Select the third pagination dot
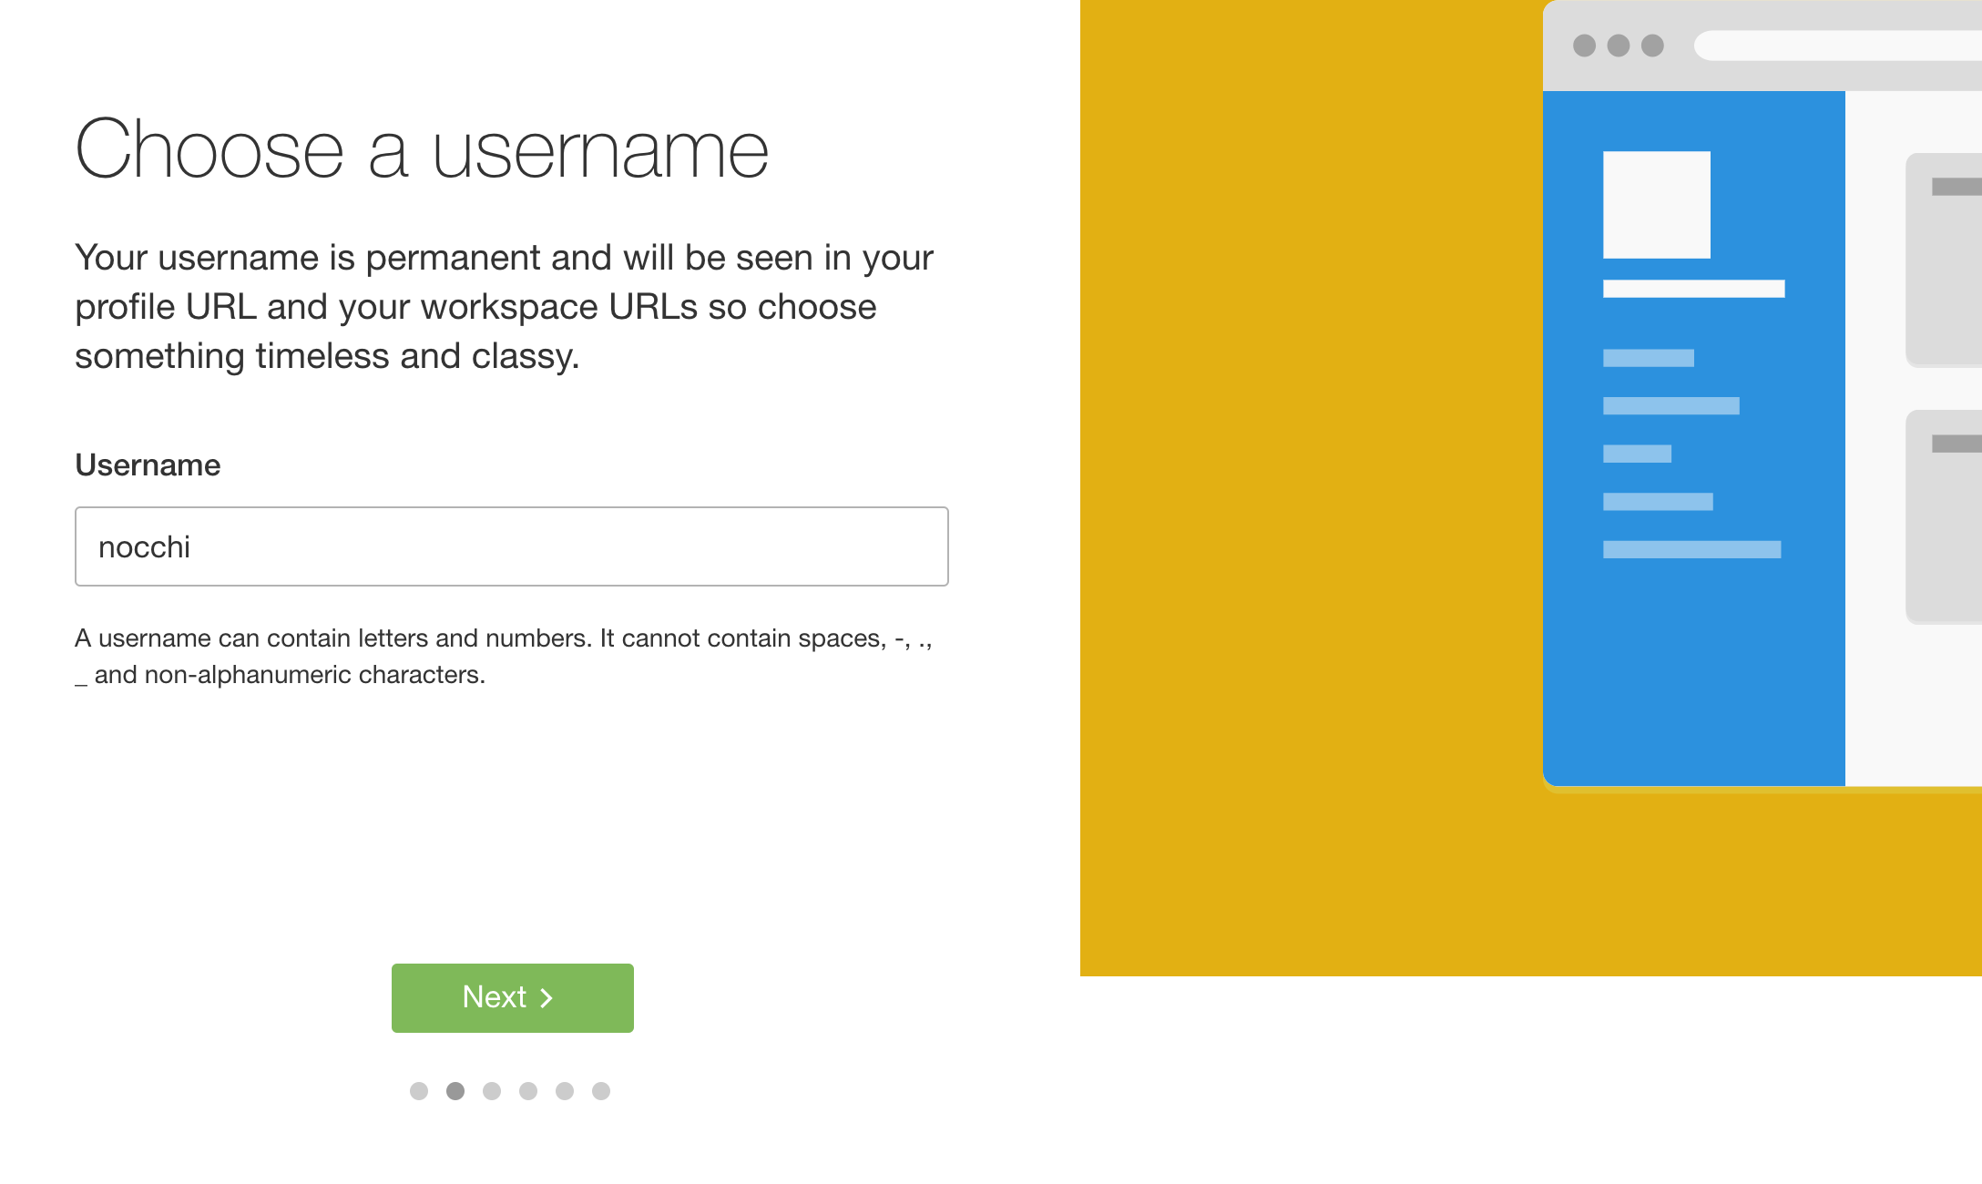1982x1184 pixels. [x=492, y=1091]
